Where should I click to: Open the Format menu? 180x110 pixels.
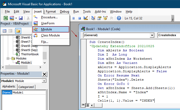pyautogui.click(x=51, y=12)
